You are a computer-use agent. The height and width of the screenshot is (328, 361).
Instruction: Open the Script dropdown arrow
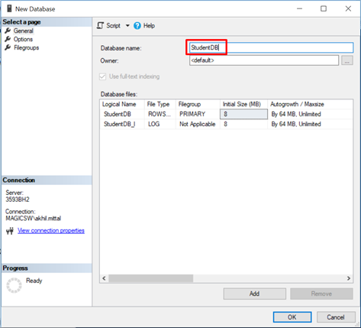pyautogui.click(x=127, y=25)
